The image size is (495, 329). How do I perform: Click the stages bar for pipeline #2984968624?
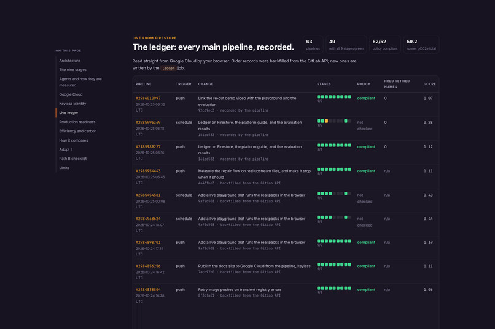pyautogui.click(x=334, y=217)
